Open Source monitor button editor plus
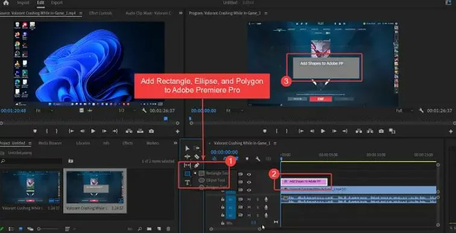Screen dimensions: 456x233 [x=177, y=131]
